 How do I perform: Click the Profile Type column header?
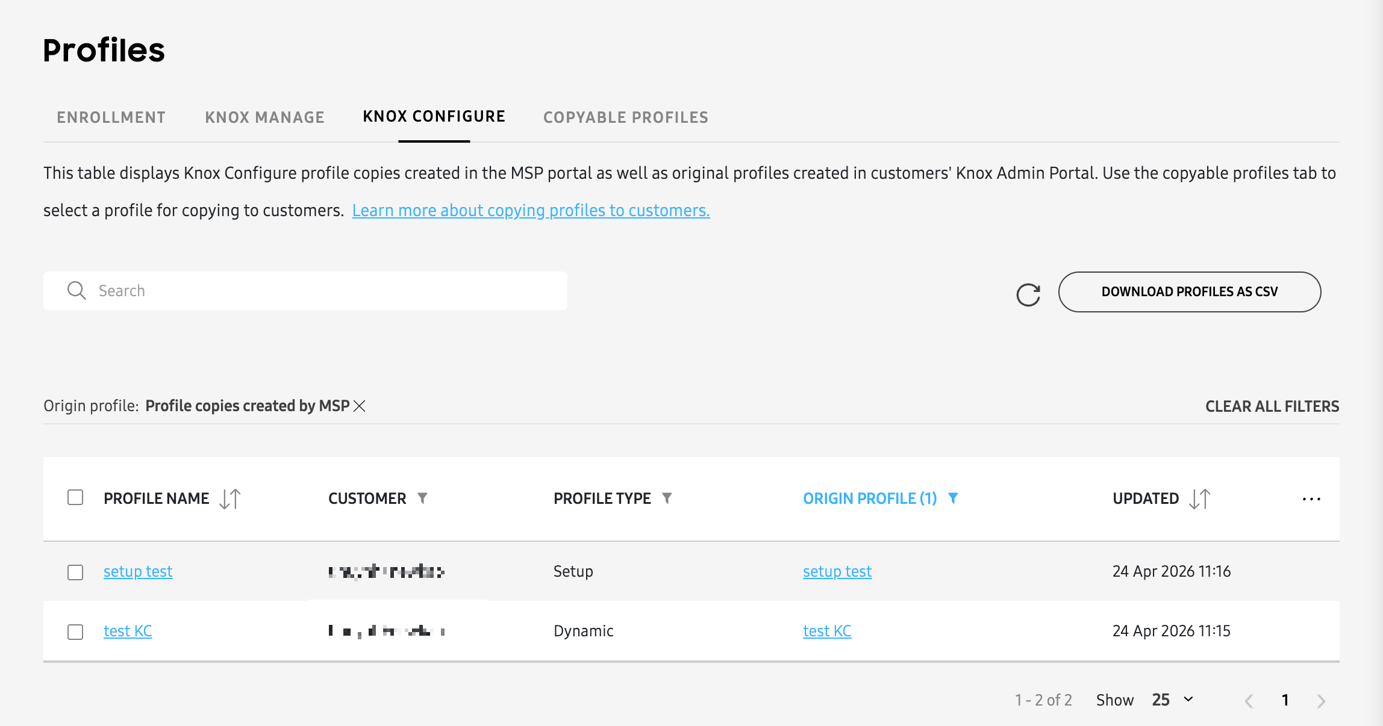602,498
